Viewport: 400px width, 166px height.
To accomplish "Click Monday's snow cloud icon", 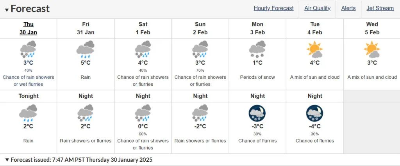I will 257,49.
